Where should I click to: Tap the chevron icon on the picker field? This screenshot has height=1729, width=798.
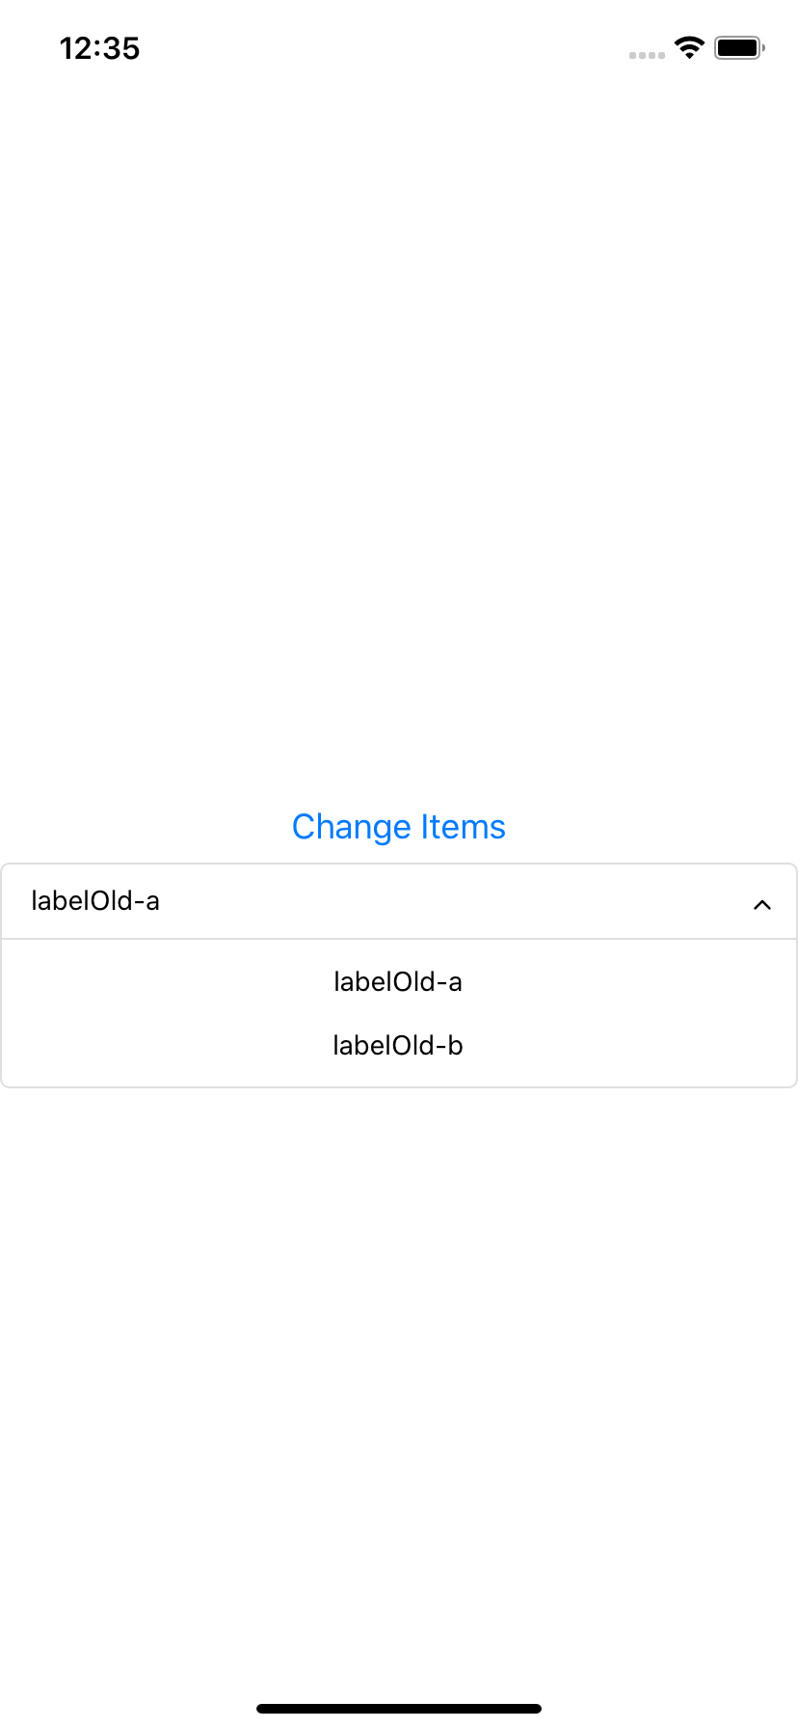click(x=762, y=904)
